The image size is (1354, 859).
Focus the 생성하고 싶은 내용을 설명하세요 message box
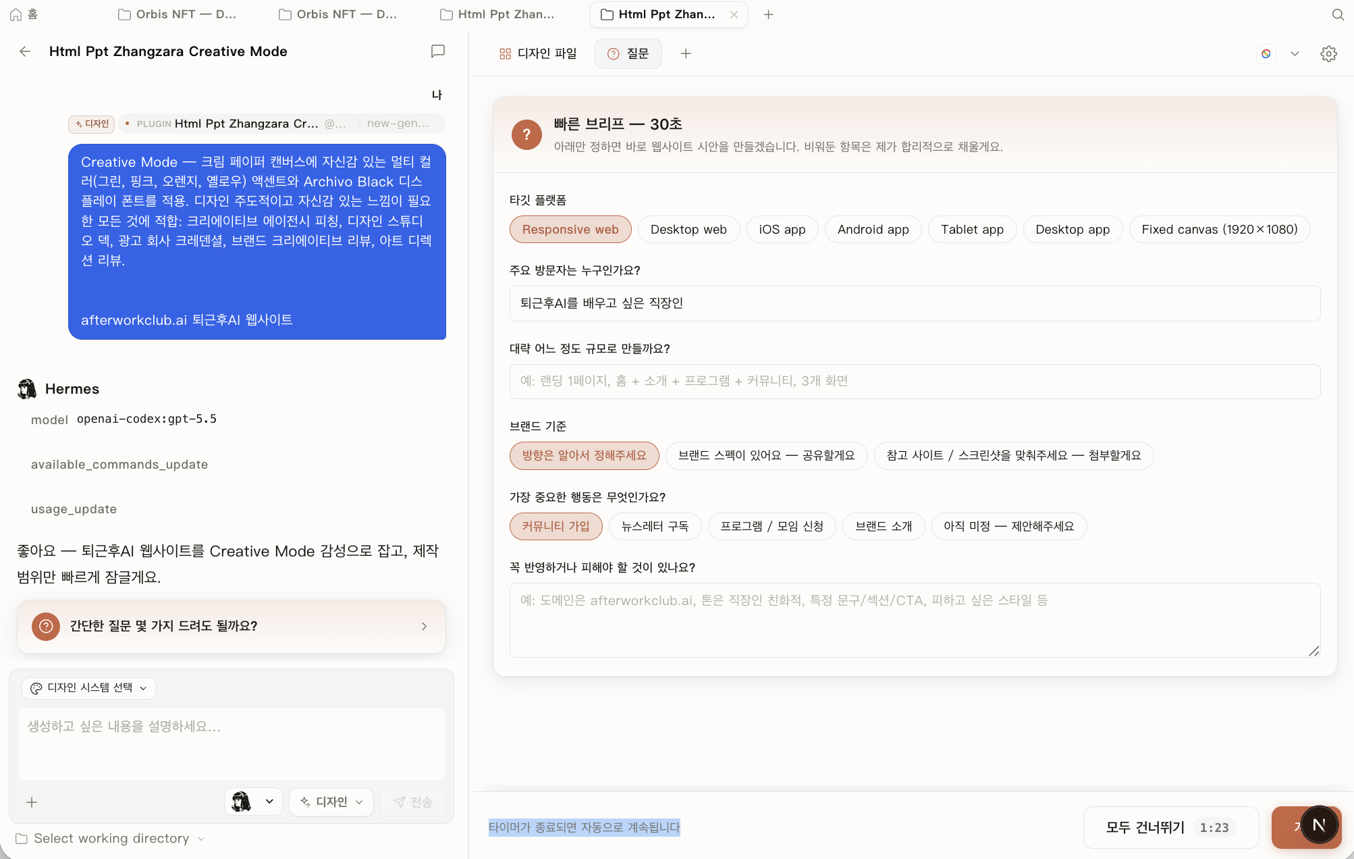tap(232, 744)
